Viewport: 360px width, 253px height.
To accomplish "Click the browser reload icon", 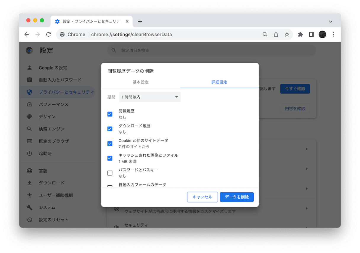I will [x=49, y=35].
